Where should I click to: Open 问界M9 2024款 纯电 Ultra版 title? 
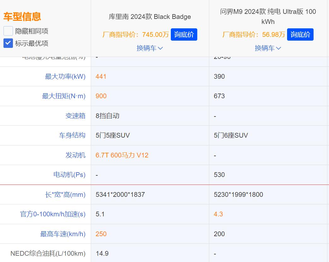coord(268,17)
